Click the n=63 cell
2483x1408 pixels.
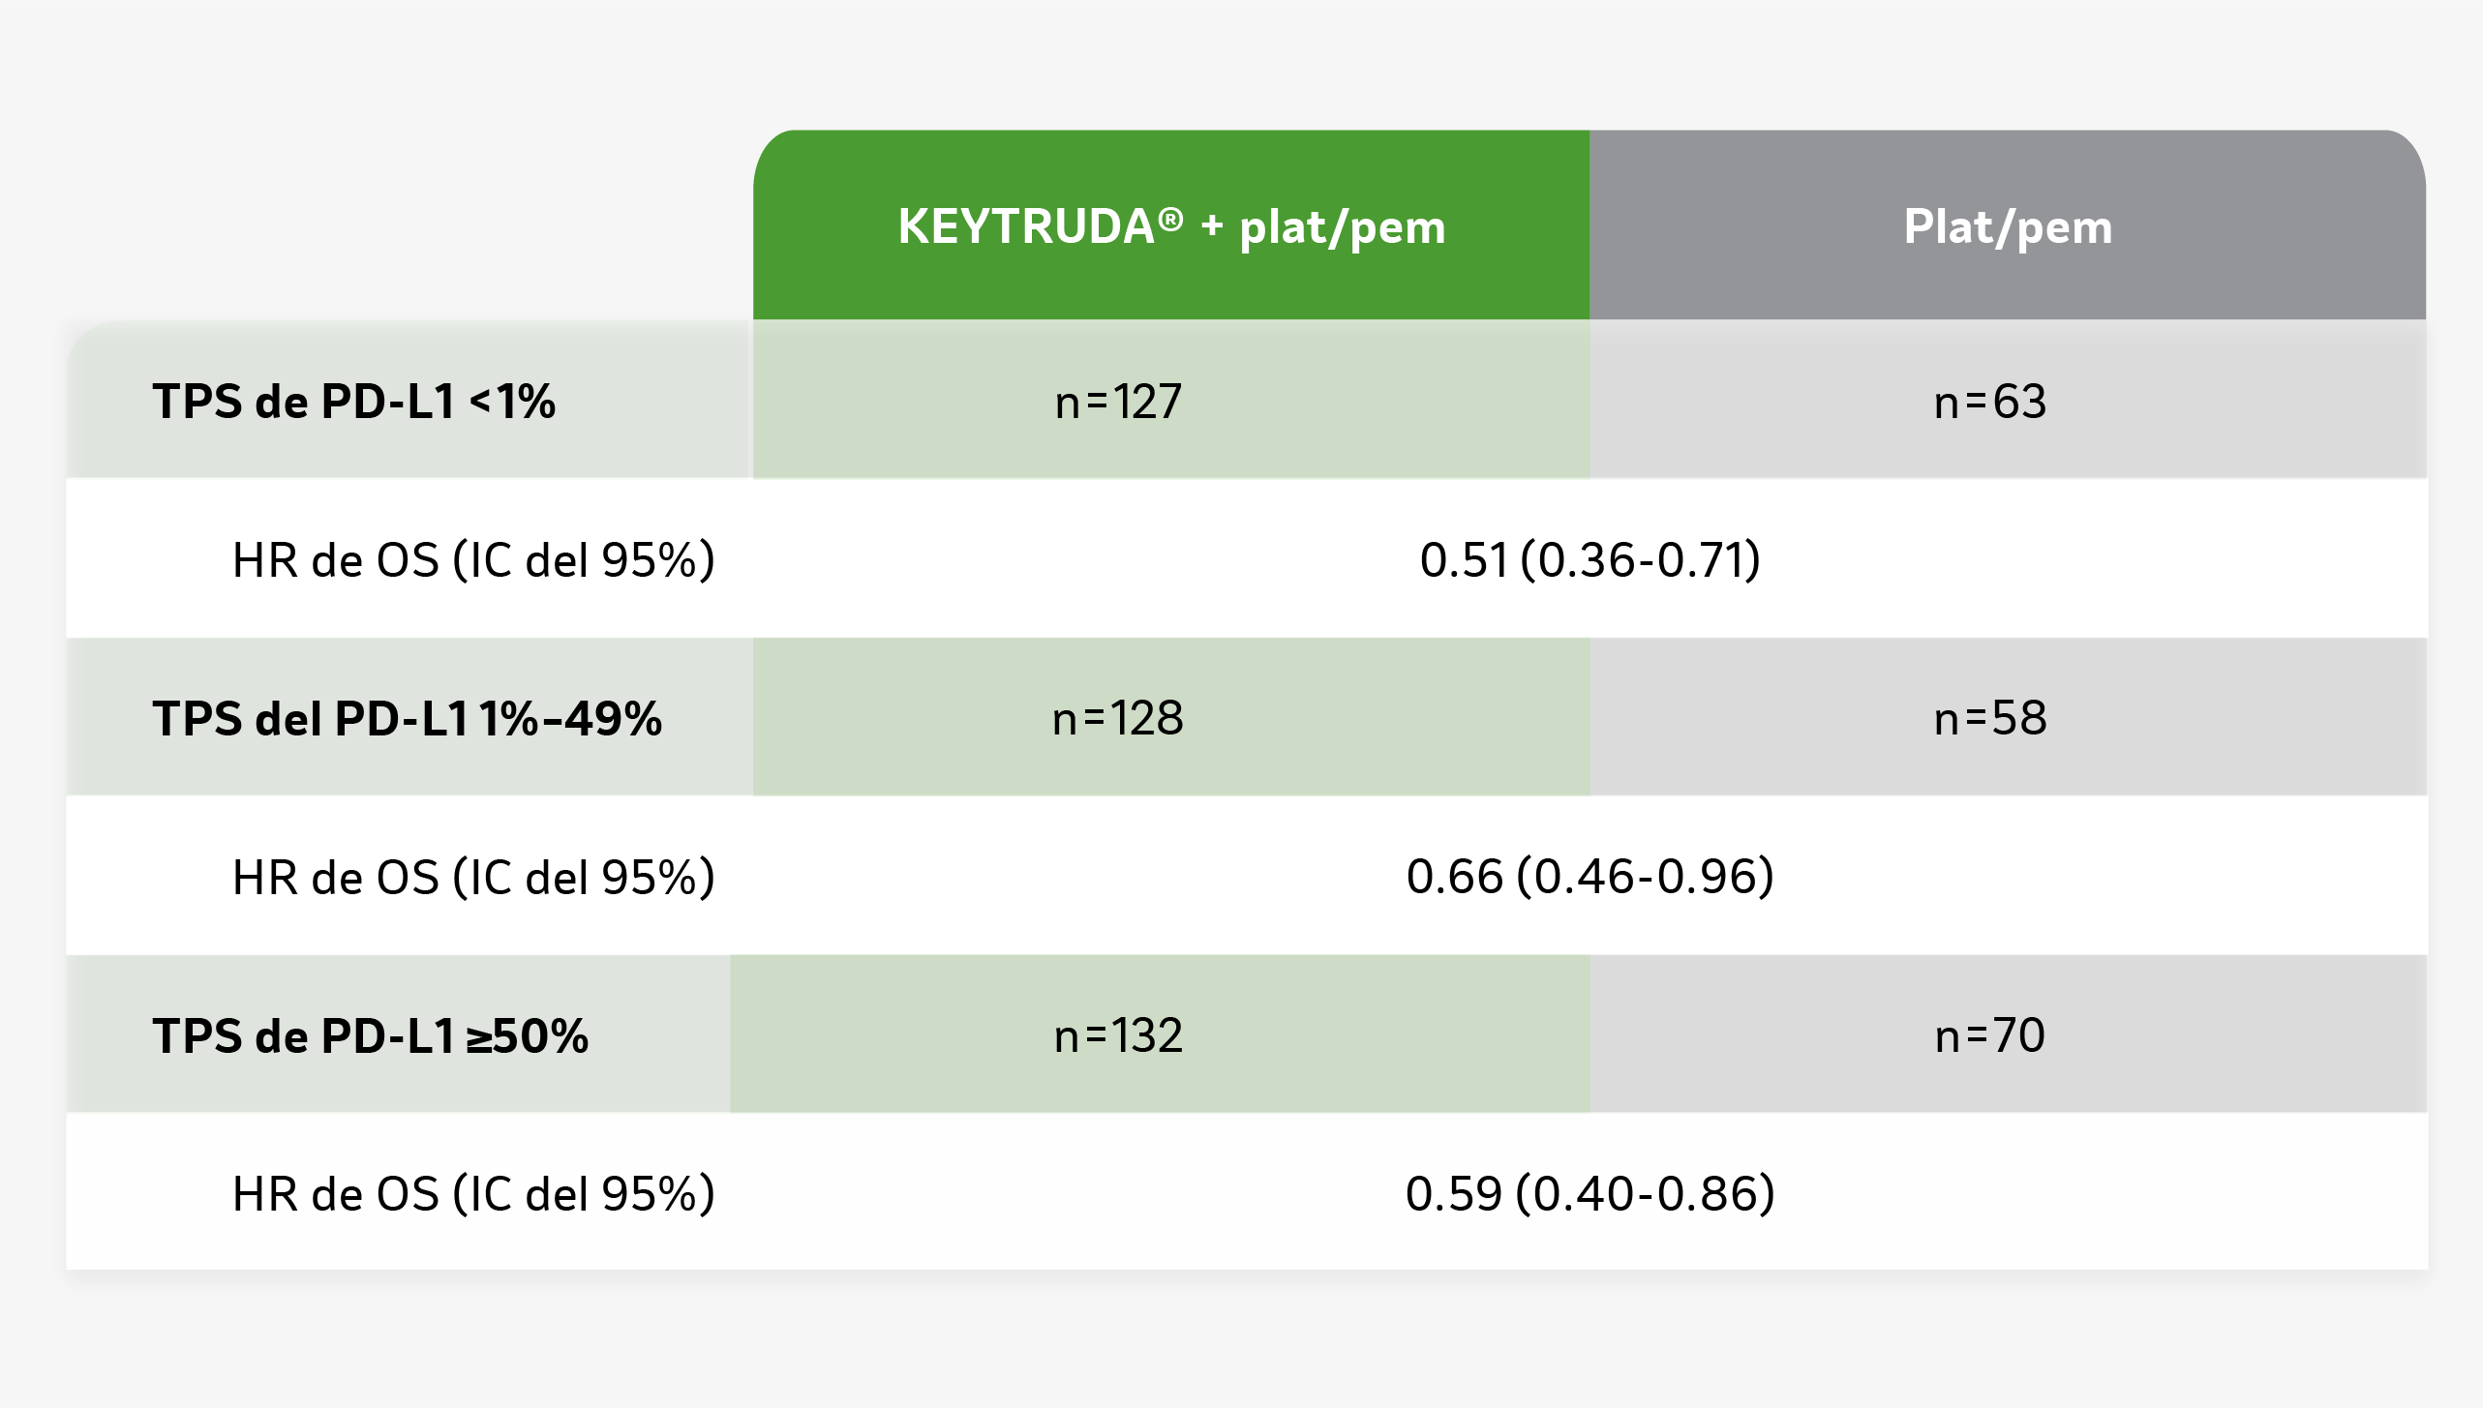tap(1990, 402)
